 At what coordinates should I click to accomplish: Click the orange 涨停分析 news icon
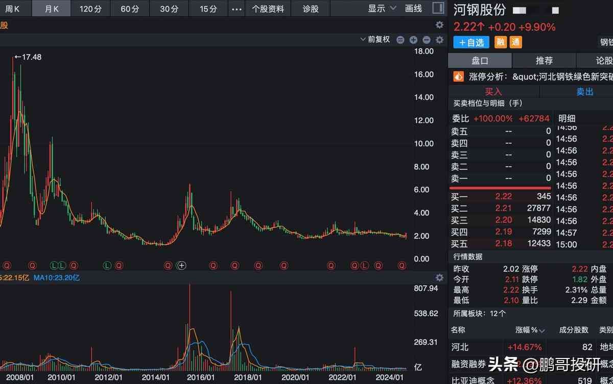click(x=458, y=76)
